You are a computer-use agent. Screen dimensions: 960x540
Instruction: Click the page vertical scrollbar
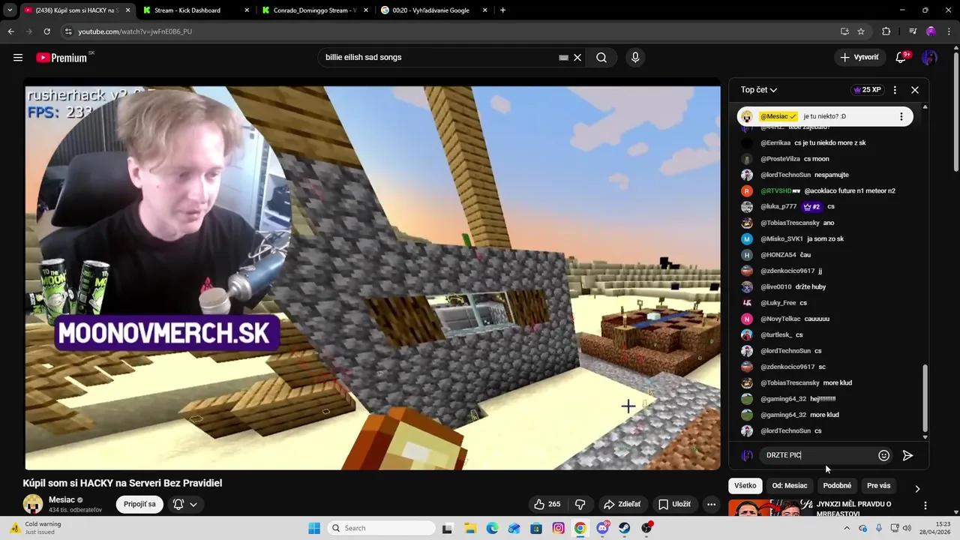[x=955, y=112]
